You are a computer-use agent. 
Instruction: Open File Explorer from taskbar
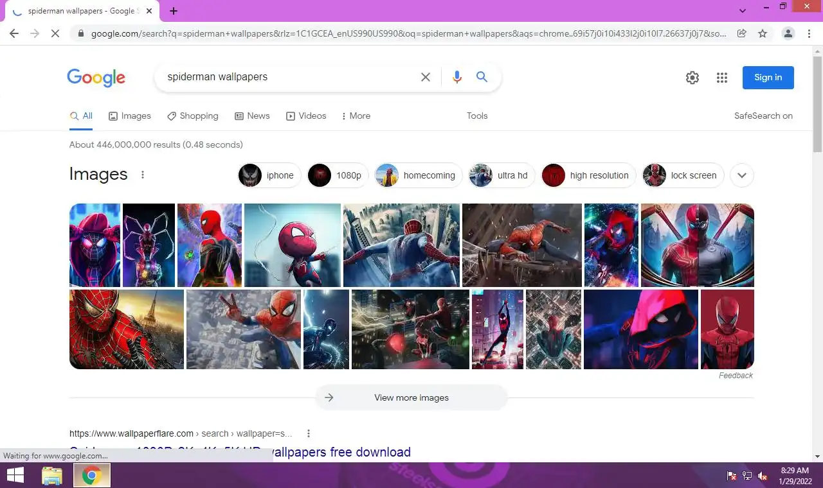coord(52,476)
